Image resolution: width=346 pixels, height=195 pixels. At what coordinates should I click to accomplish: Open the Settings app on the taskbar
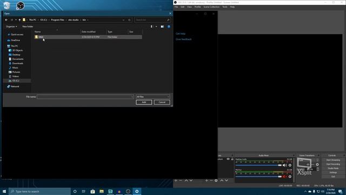pyautogui.click(x=137, y=191)
